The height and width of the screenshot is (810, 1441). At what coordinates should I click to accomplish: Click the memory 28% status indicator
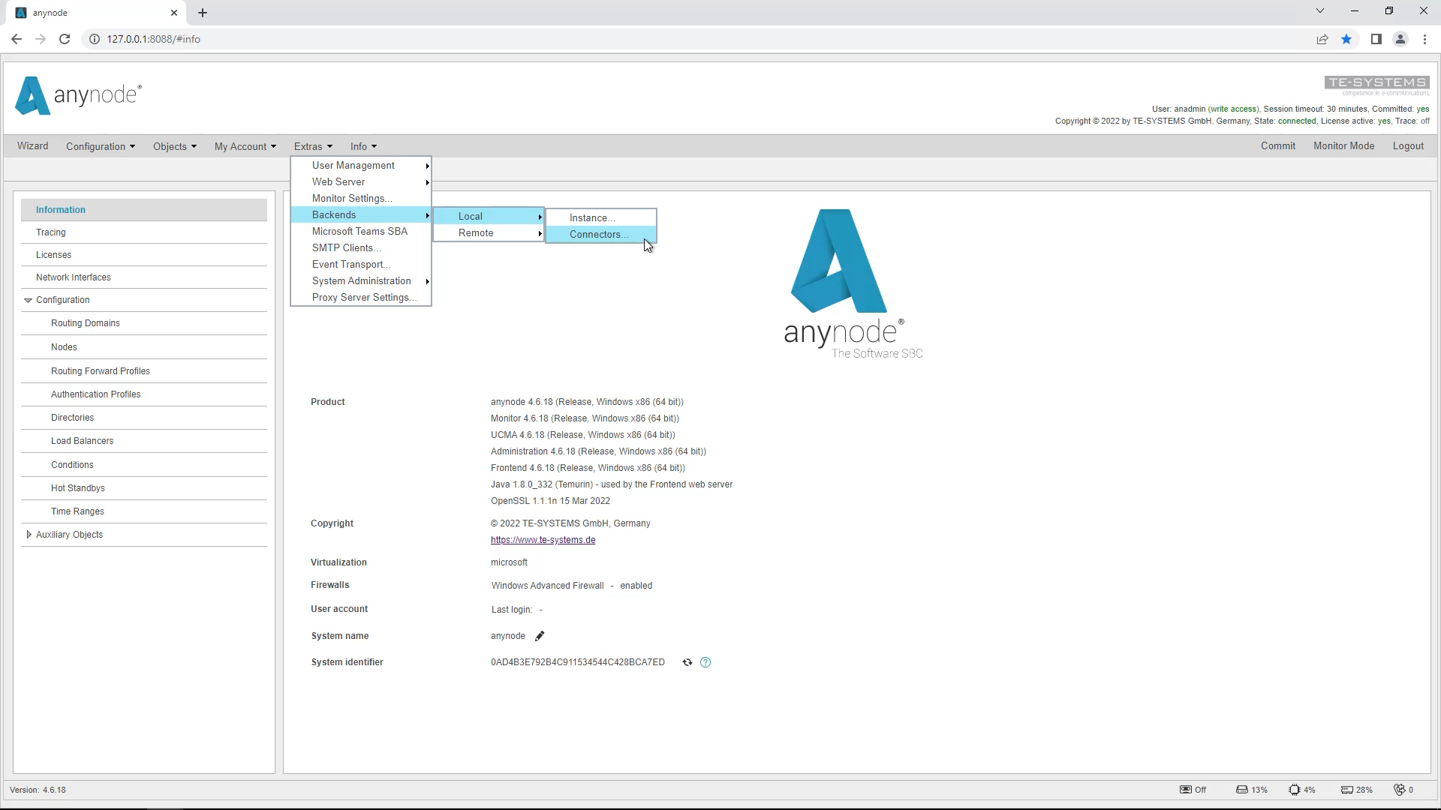1357,790
